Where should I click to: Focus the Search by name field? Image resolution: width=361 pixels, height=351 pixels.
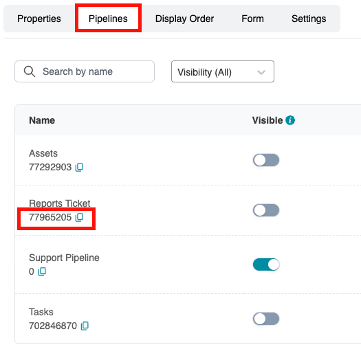(85, 71)
